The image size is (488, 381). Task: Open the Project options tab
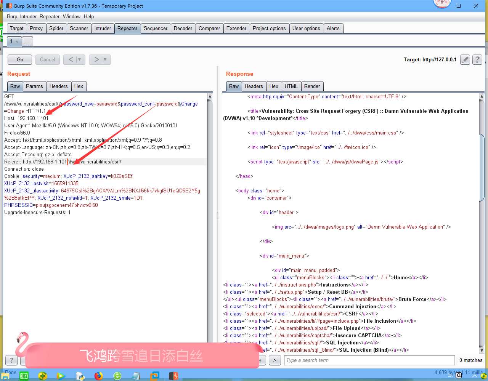click(269, 28)
